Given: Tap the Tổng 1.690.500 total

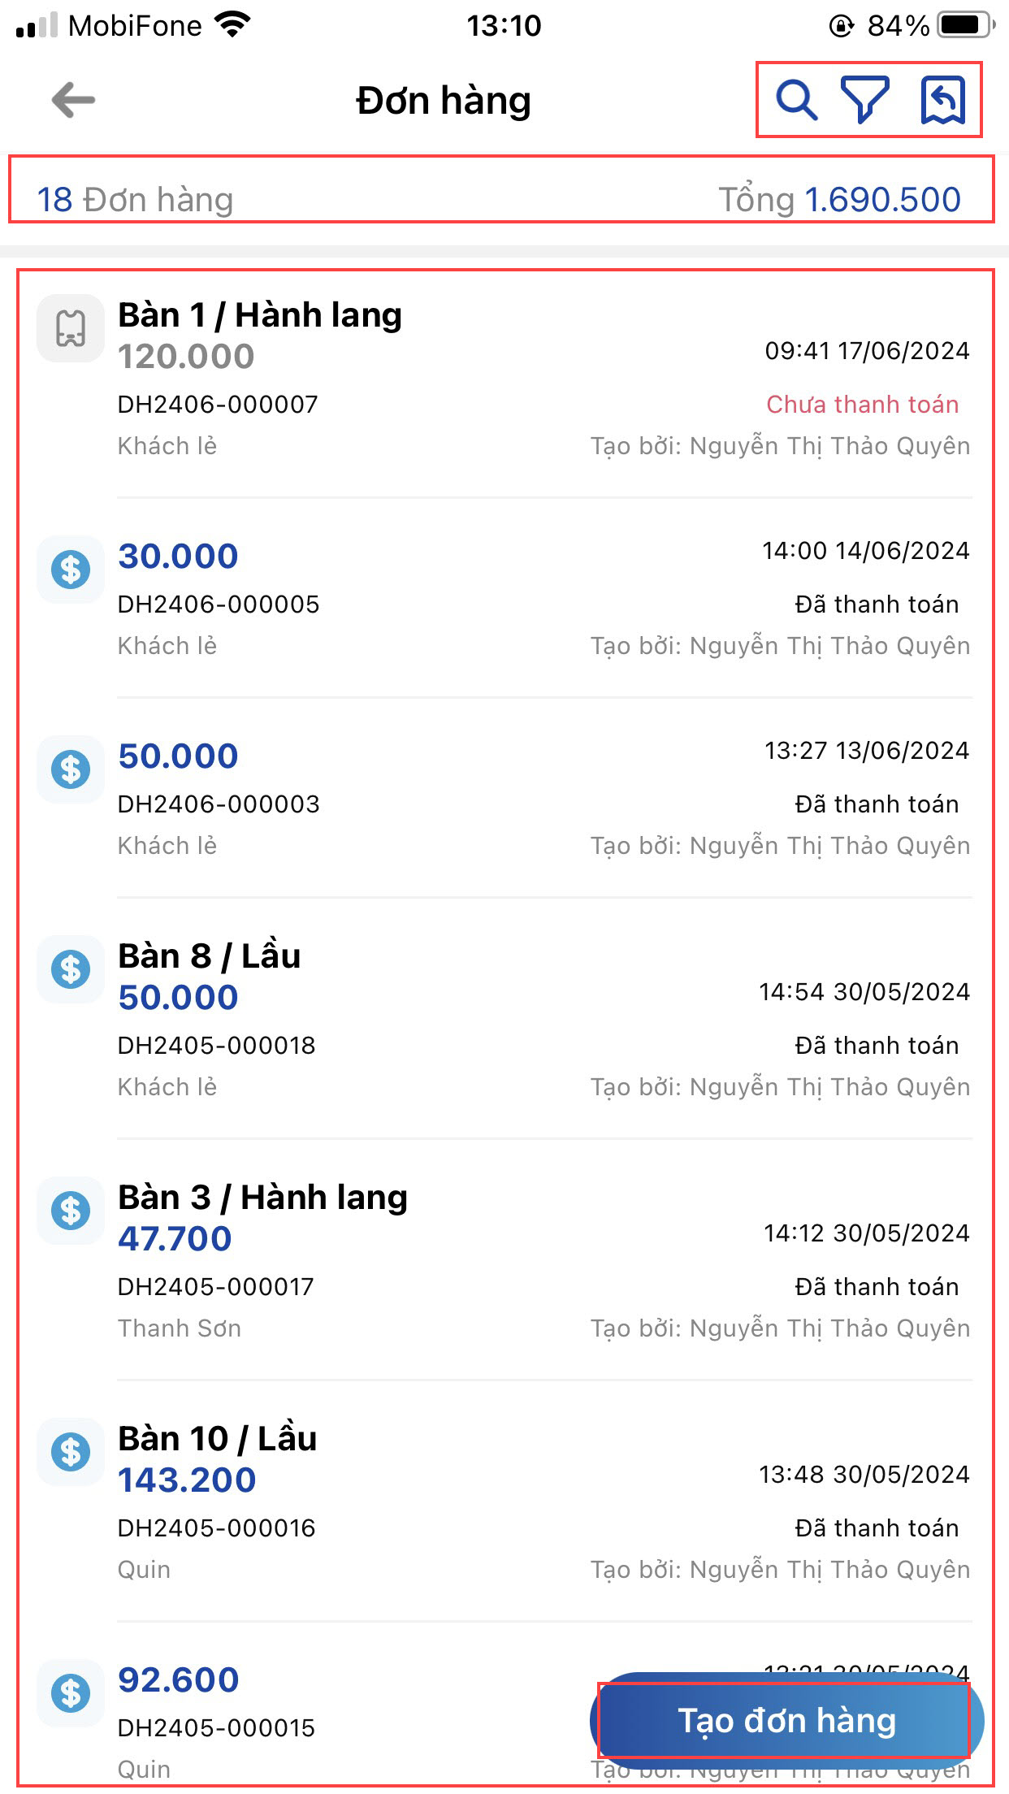Looking at the screenshot, I should (x=839, y=199).
